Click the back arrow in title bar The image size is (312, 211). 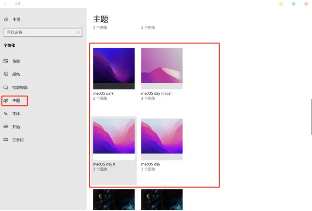[5, 4]
